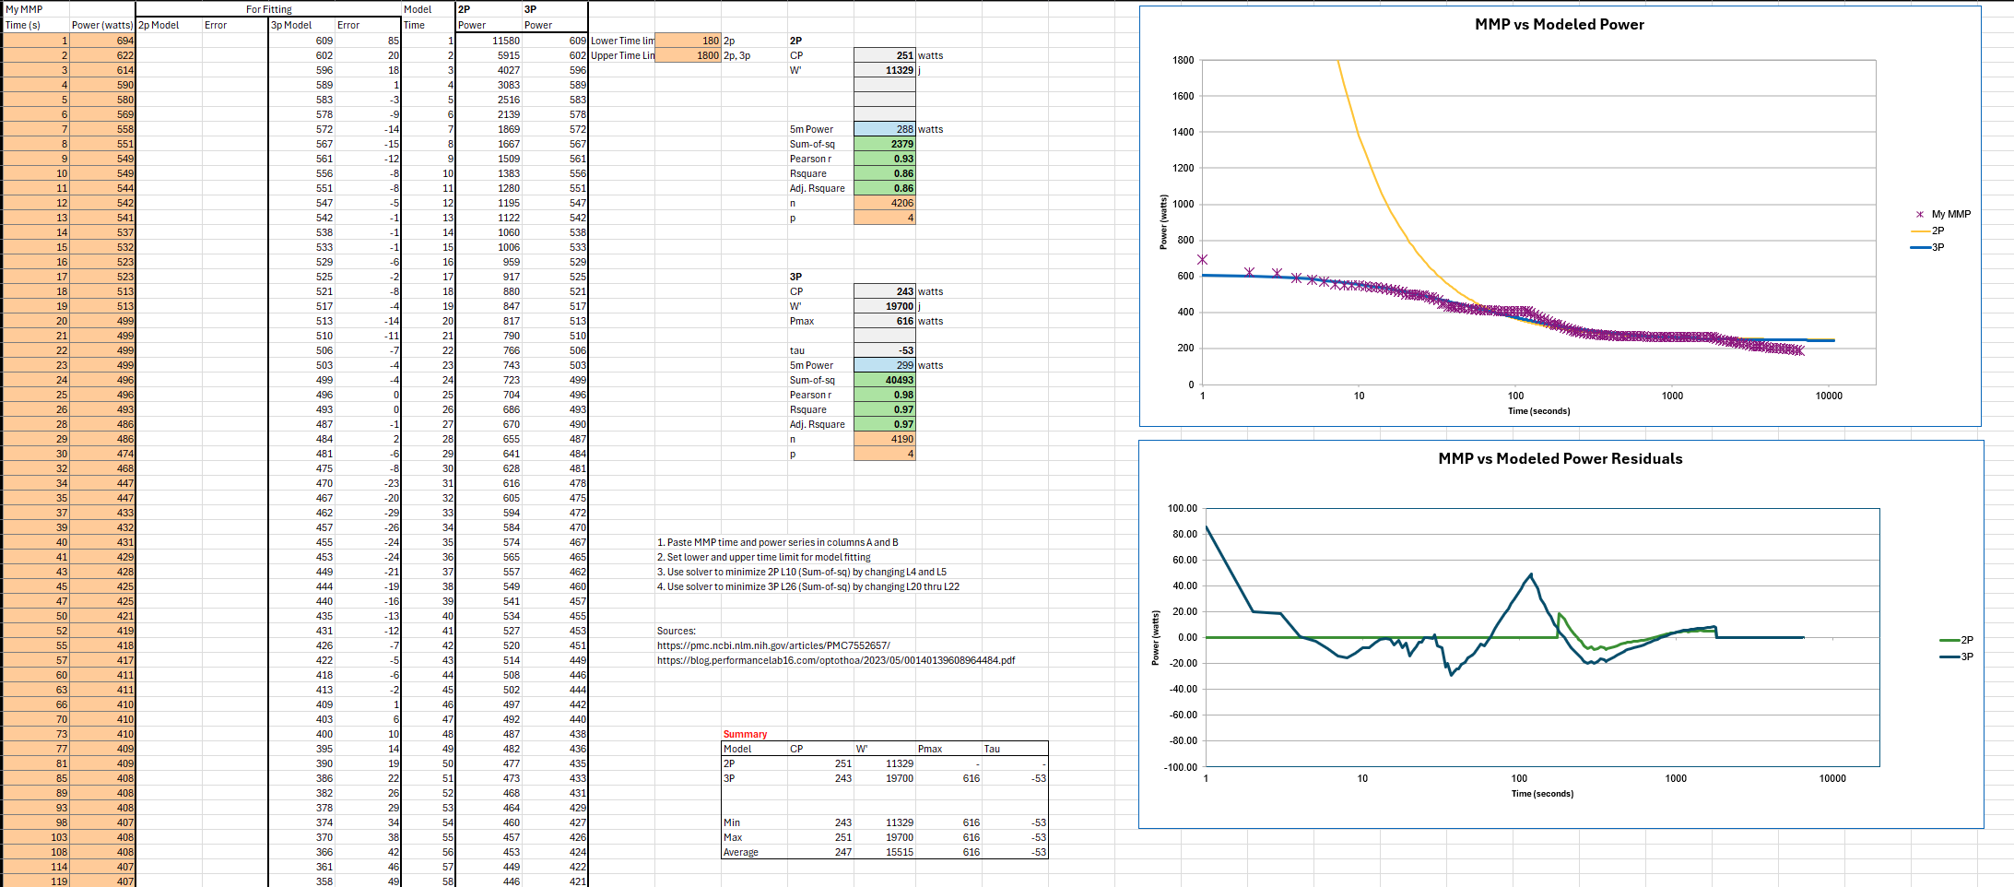
Task: Select the 3P Pearson r value 0.98
Action: tap(885, 395)
